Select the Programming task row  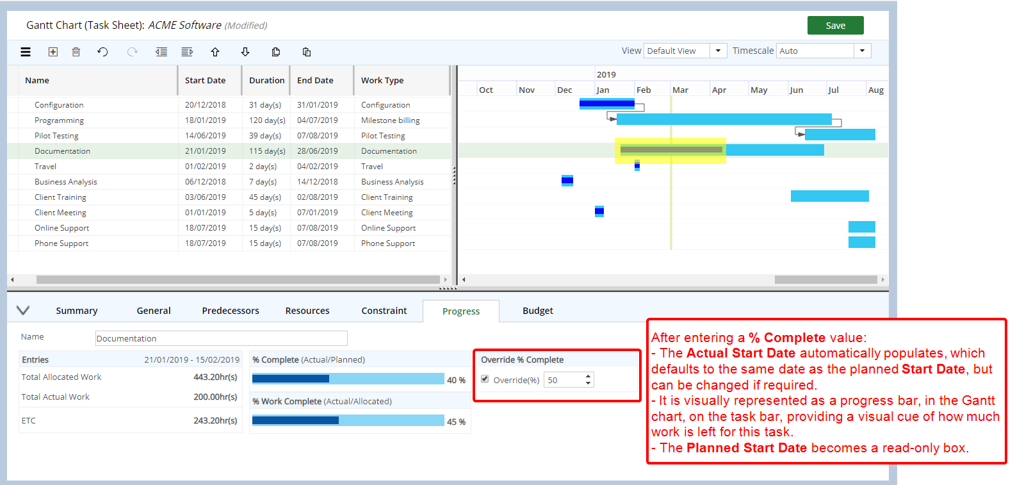tap(59, 120)
